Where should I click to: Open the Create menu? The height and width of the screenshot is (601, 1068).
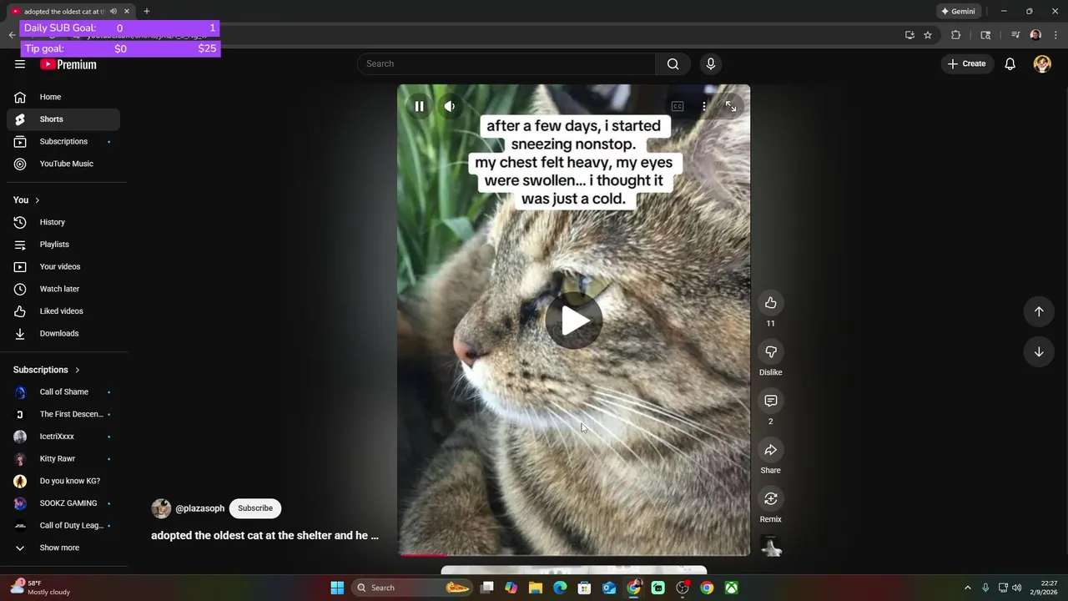[967, 64]
